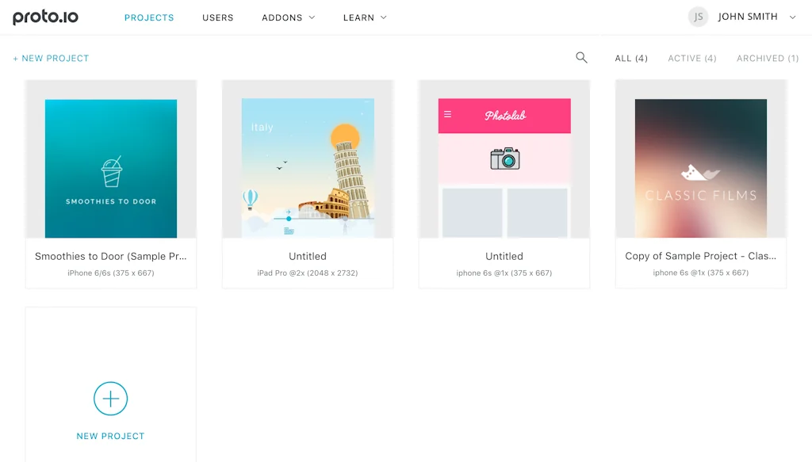The width and height of the screenshot is (812, 462).
Task: Expand the ADDONS dropdown
Action: click(x=288, y=17)
